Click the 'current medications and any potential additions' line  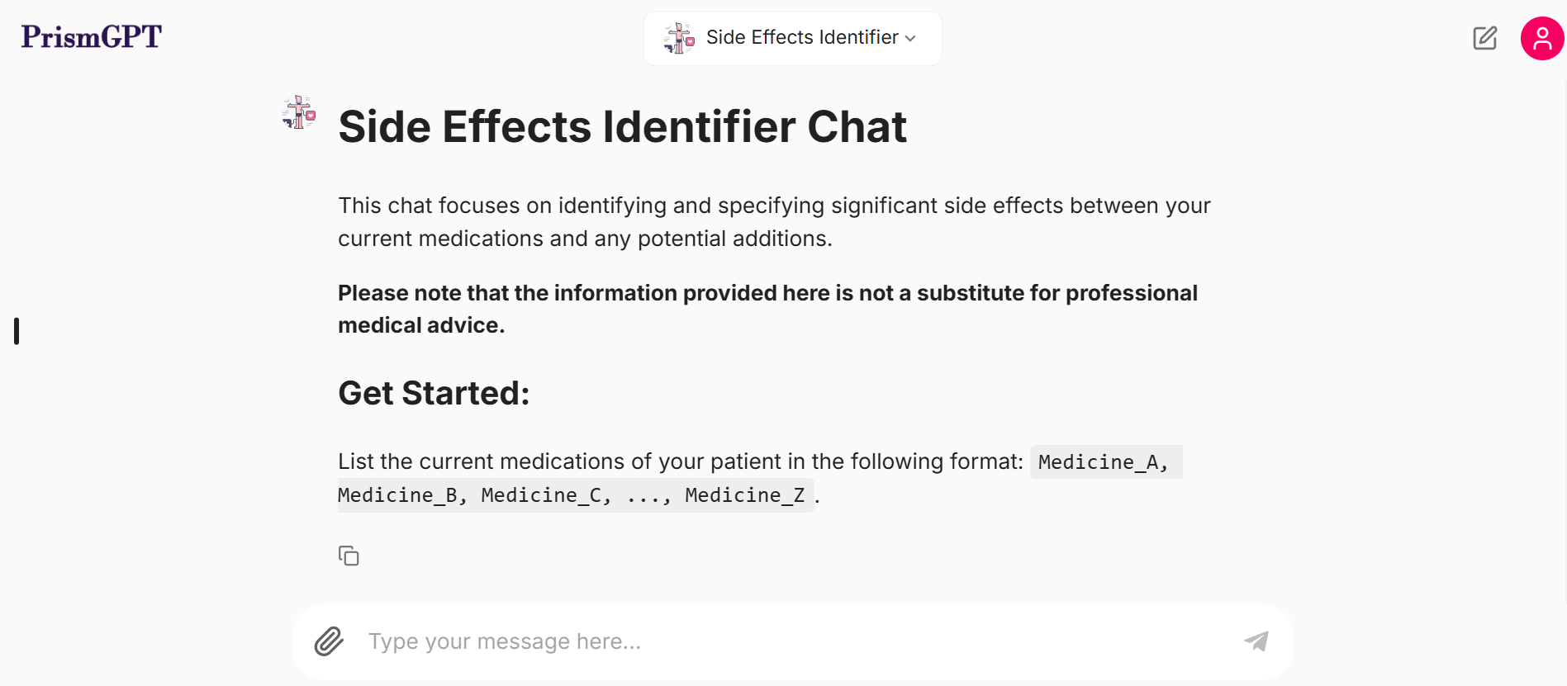click(585, 239)
